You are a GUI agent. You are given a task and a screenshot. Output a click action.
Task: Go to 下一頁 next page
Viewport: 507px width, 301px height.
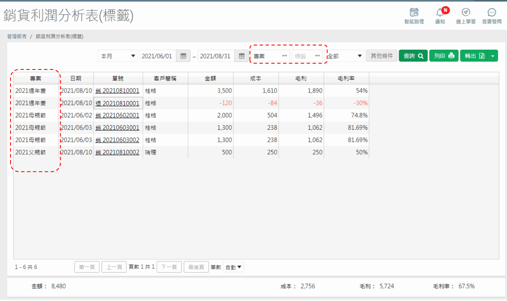169,267
